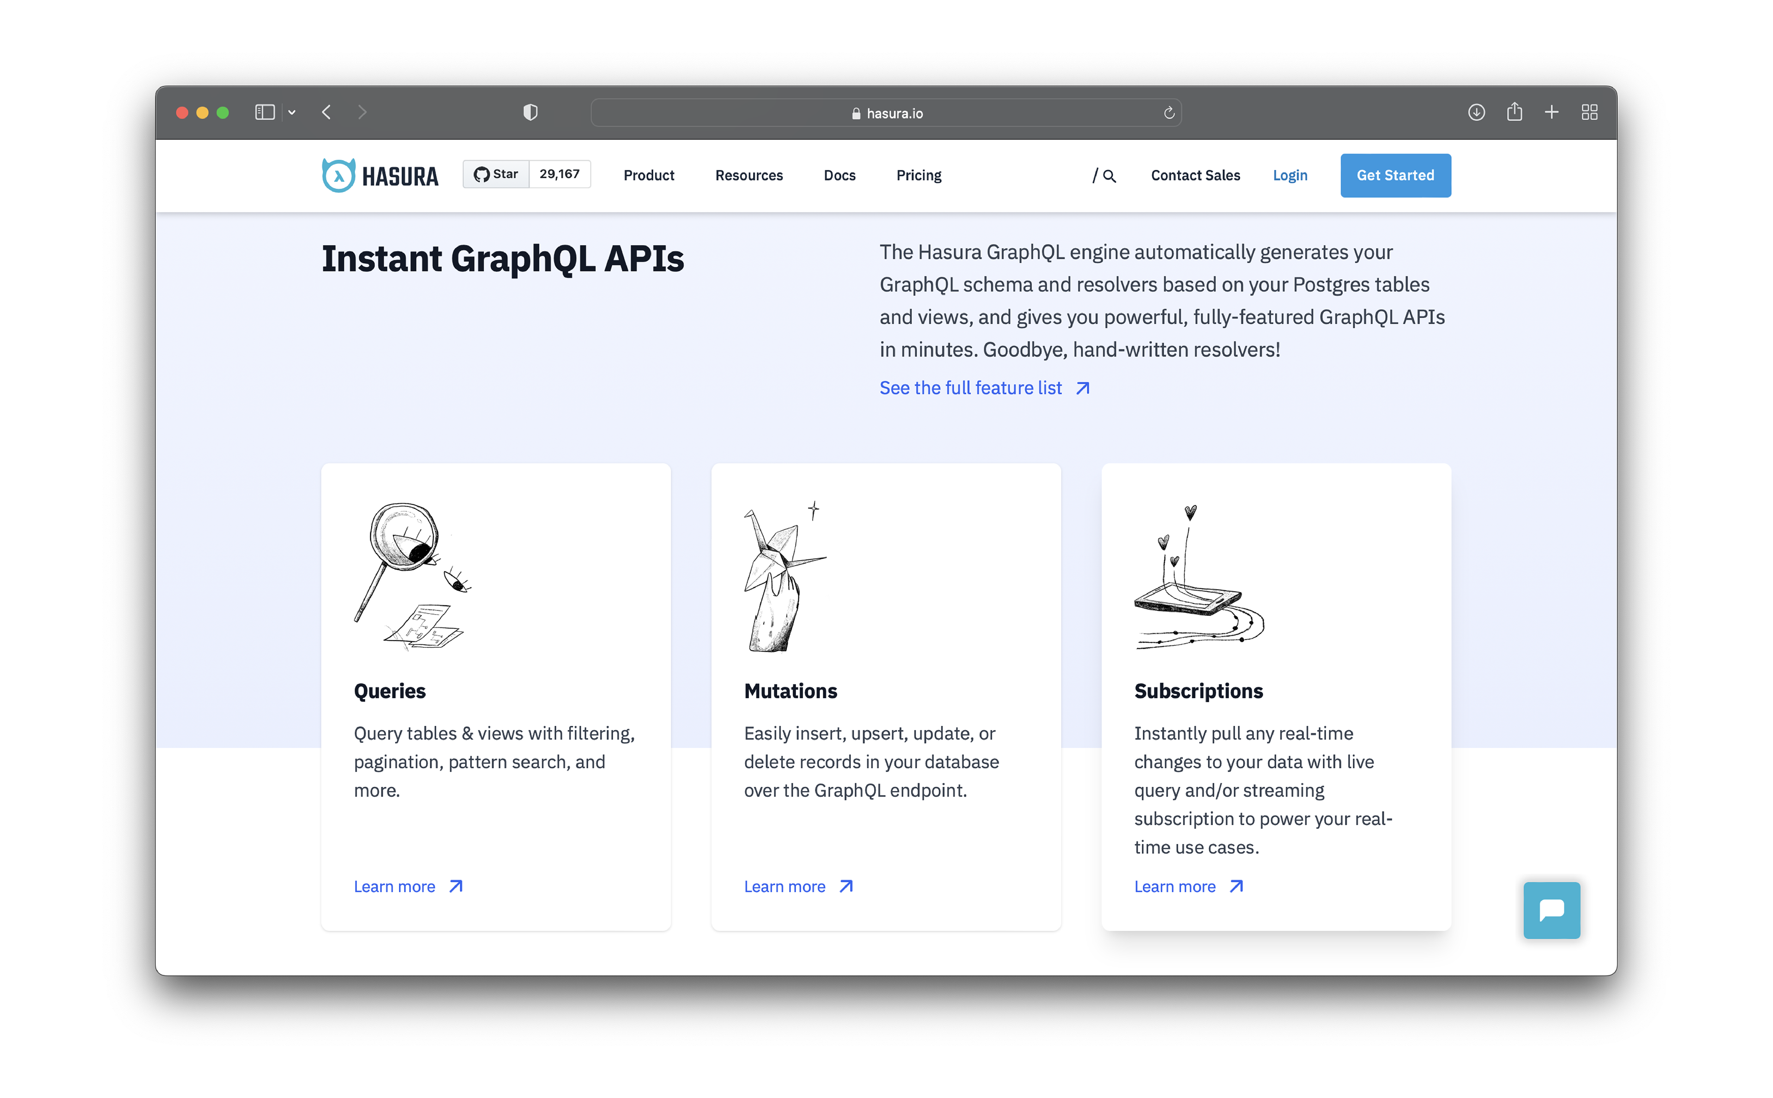Show tab overview grid icon
The image size is (1773, 1098).
click(x=1589, y=113)
